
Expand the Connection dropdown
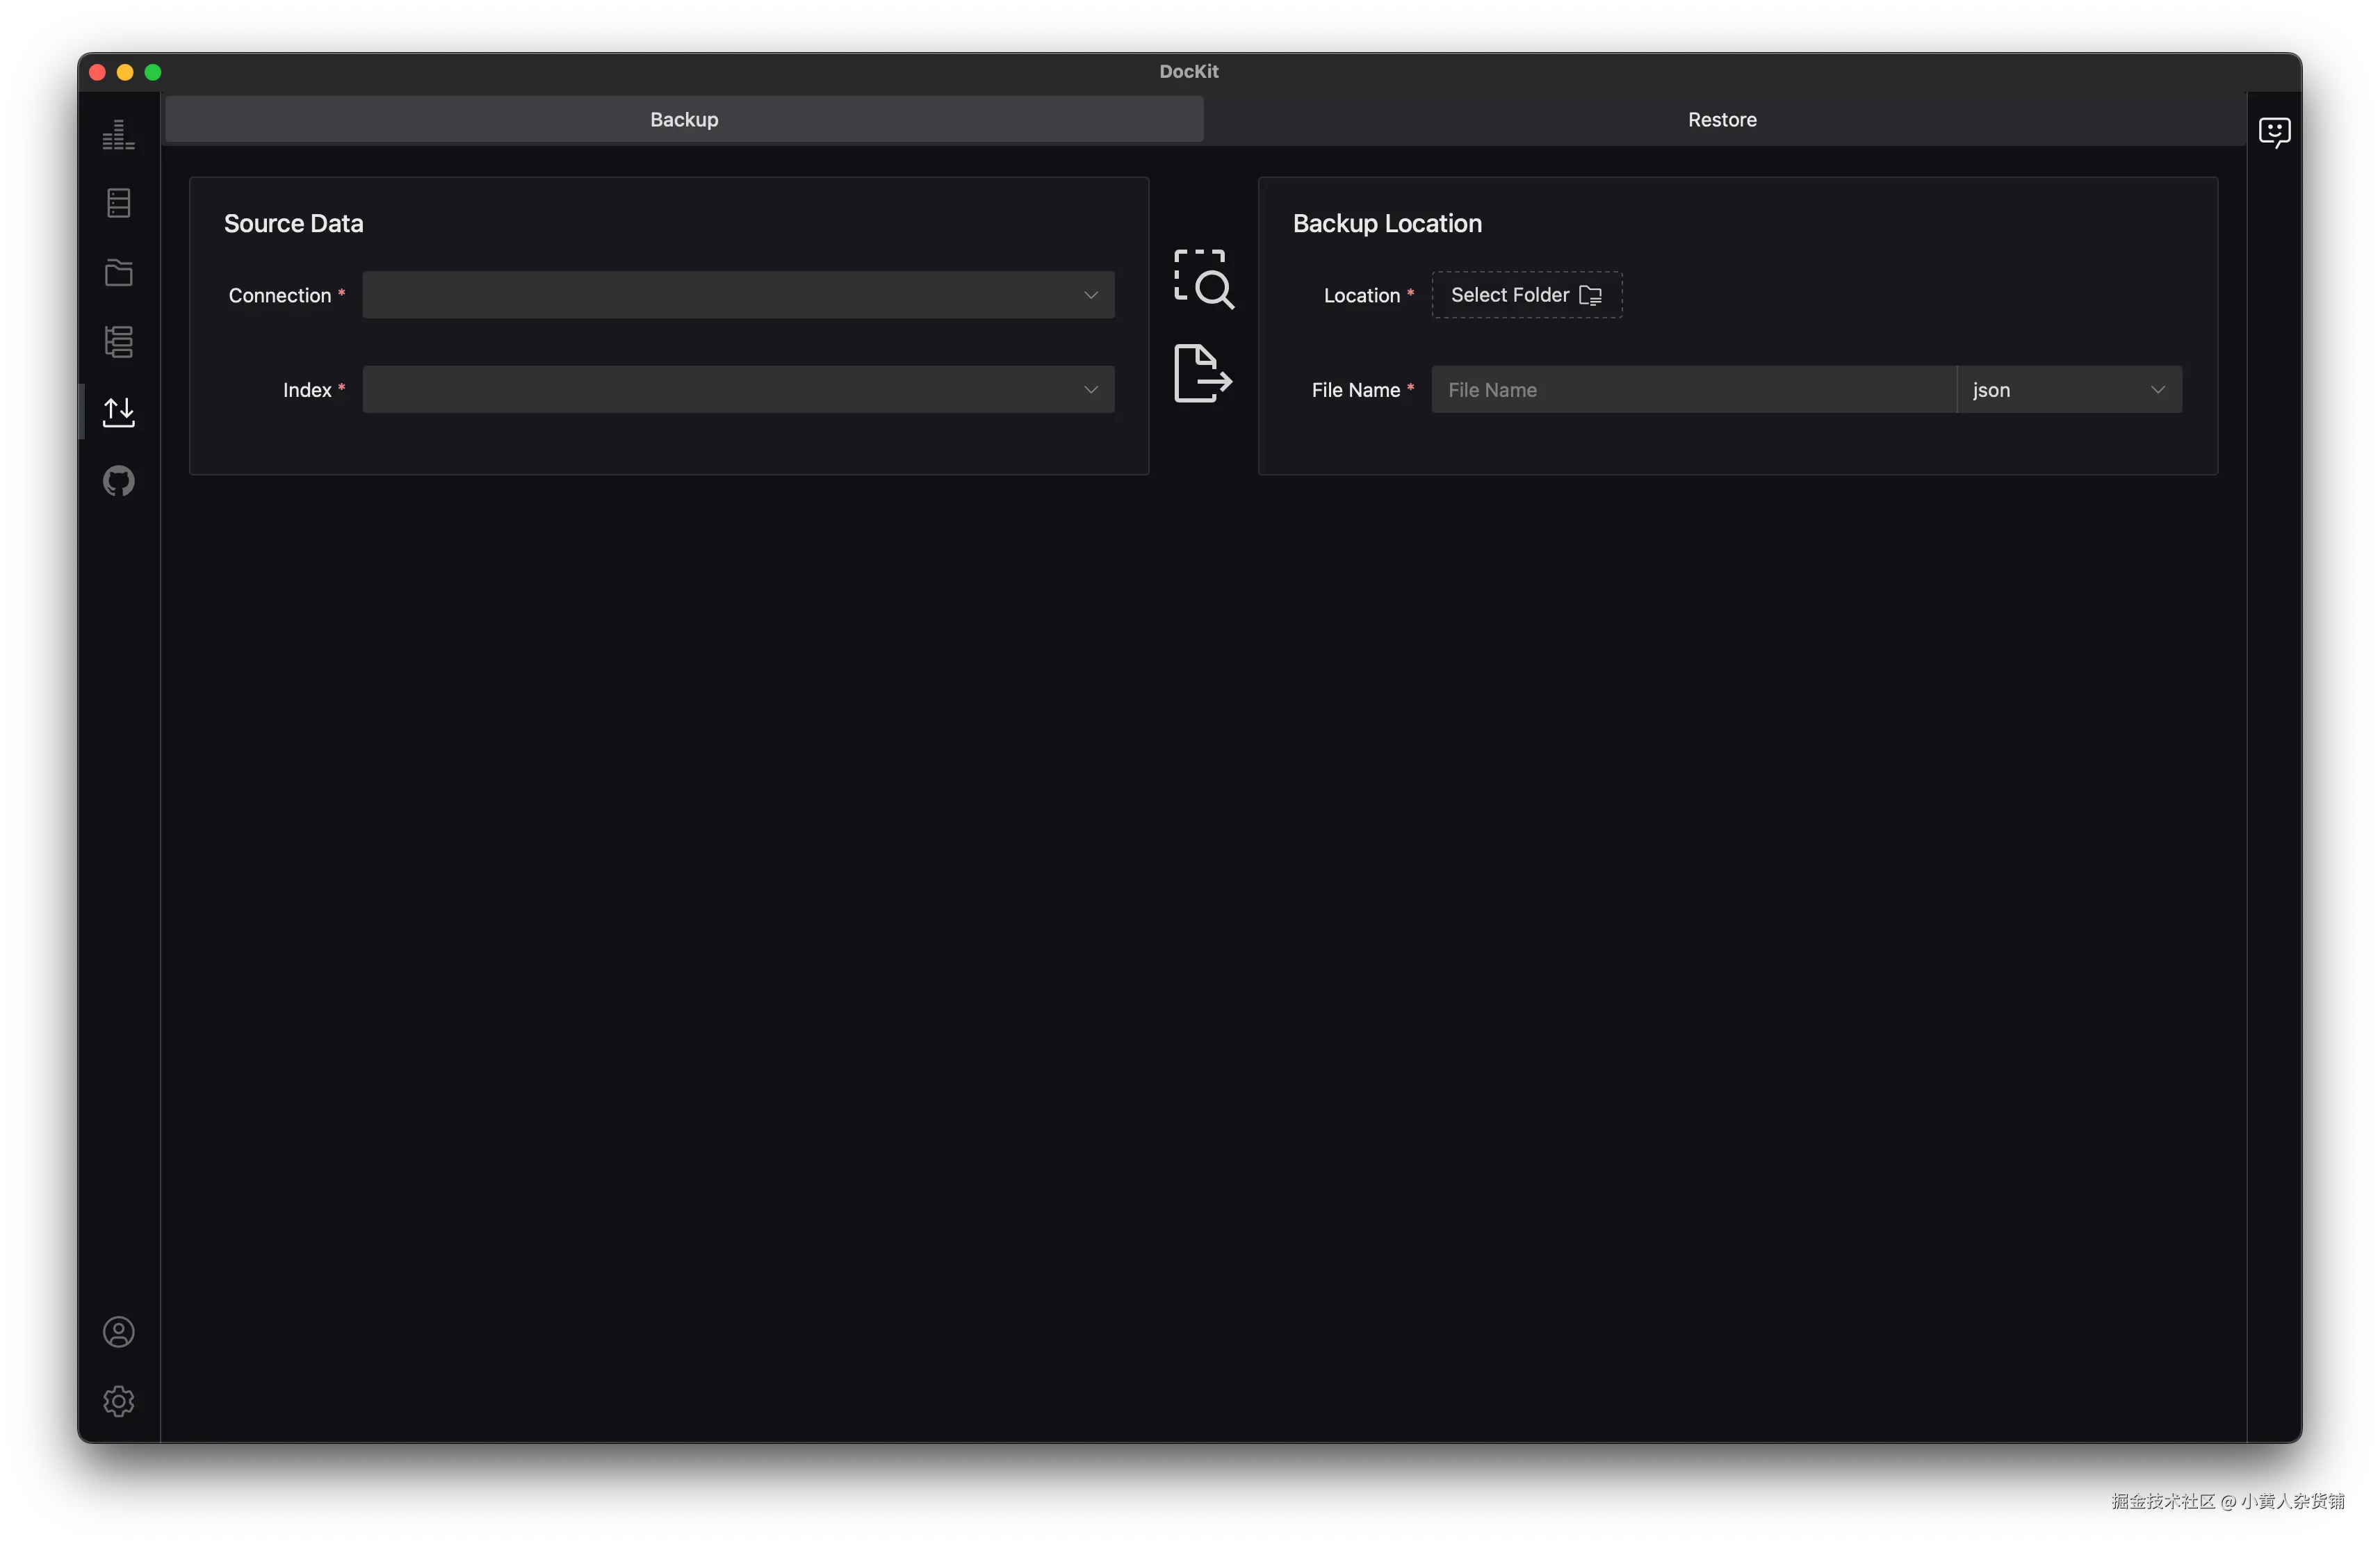[x=738, y=295]
